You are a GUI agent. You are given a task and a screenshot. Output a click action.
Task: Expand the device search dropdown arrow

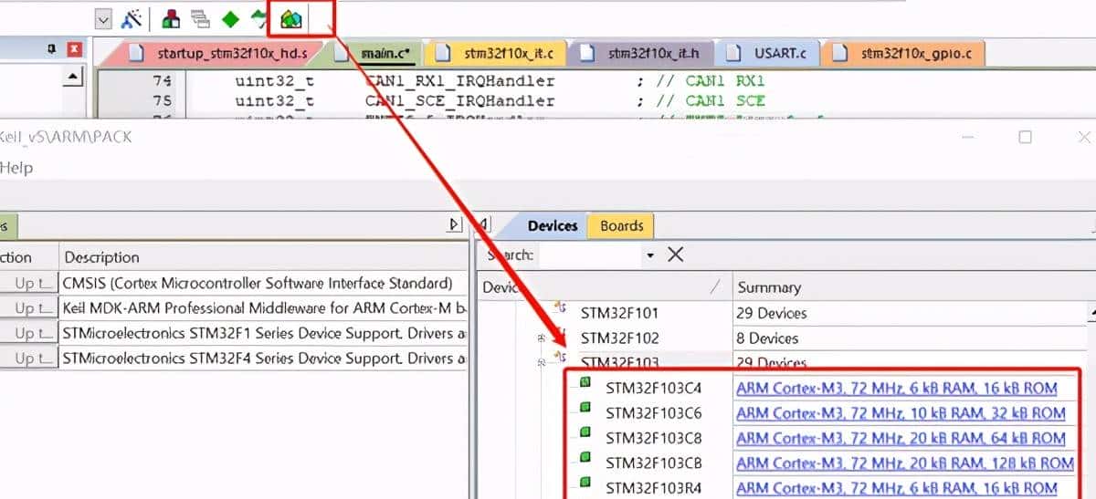650,255
